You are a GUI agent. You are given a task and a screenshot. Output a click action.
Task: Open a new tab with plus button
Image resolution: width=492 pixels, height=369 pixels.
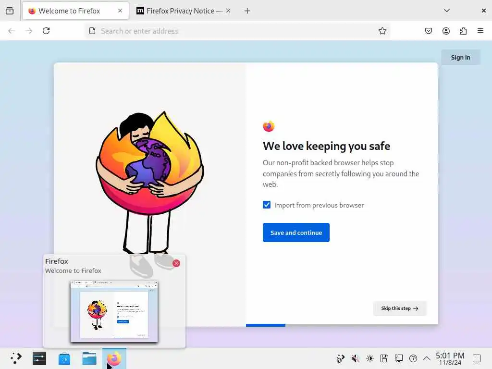point(247,11)
